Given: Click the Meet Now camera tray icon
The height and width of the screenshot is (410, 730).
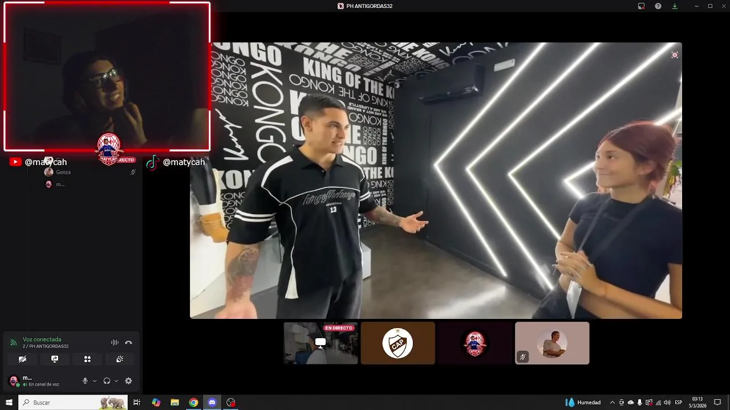Looking at the screenshot, I should pos(622,403).
